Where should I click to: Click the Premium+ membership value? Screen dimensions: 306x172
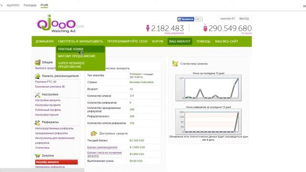tap(136, 74)
